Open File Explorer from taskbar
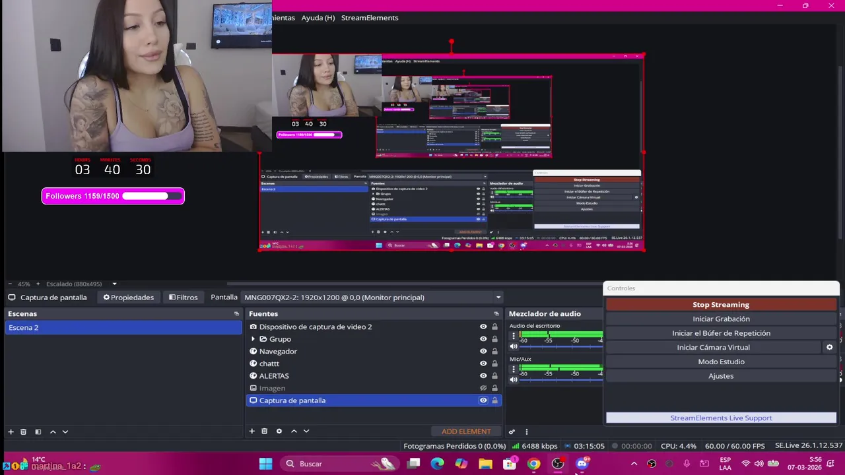 click(x=485, y=464)
